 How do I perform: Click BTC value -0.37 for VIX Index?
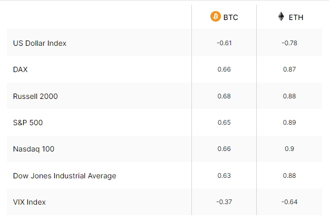224,202
